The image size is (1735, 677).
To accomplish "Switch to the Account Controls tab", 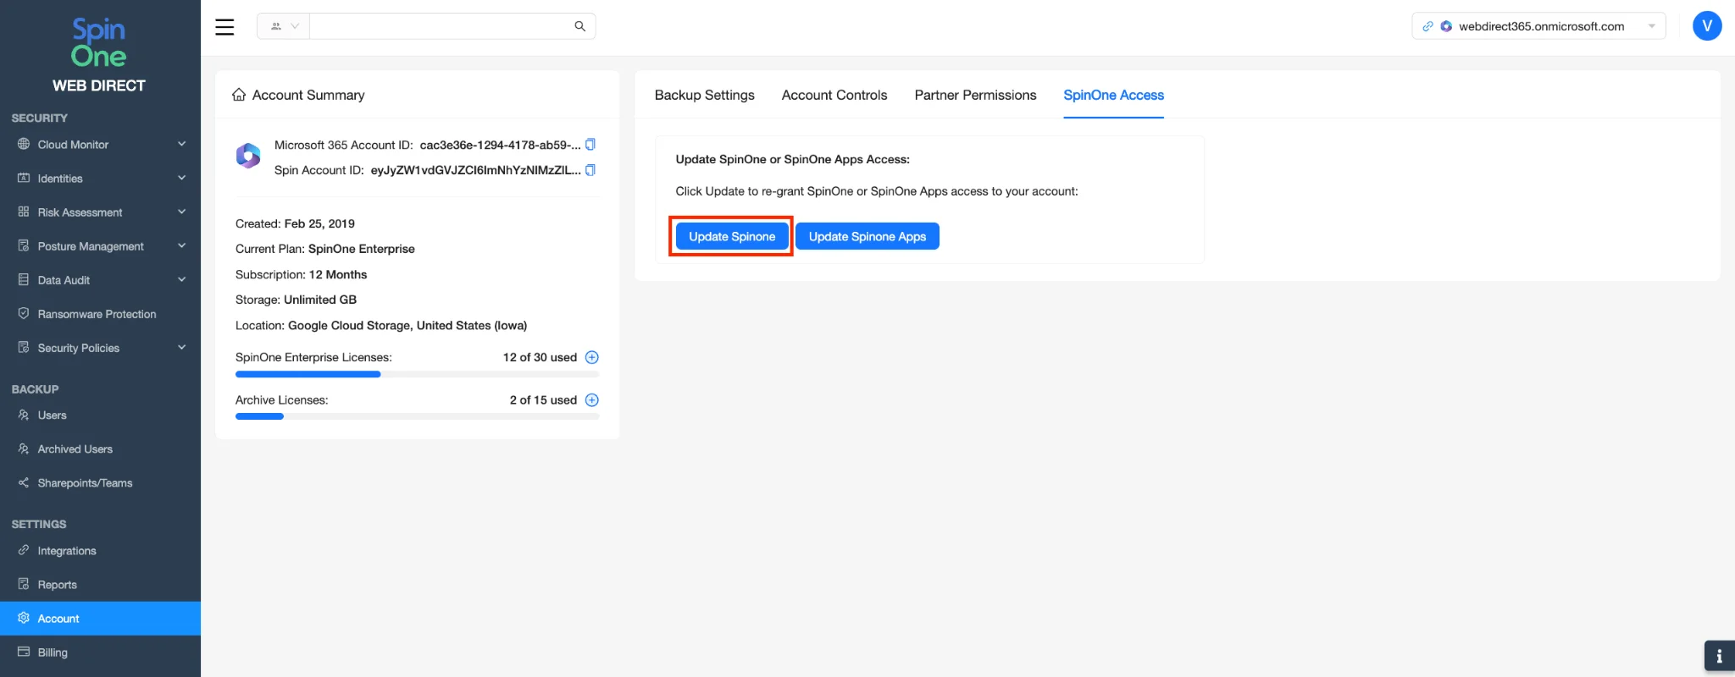I will click(x=834, y=95).
